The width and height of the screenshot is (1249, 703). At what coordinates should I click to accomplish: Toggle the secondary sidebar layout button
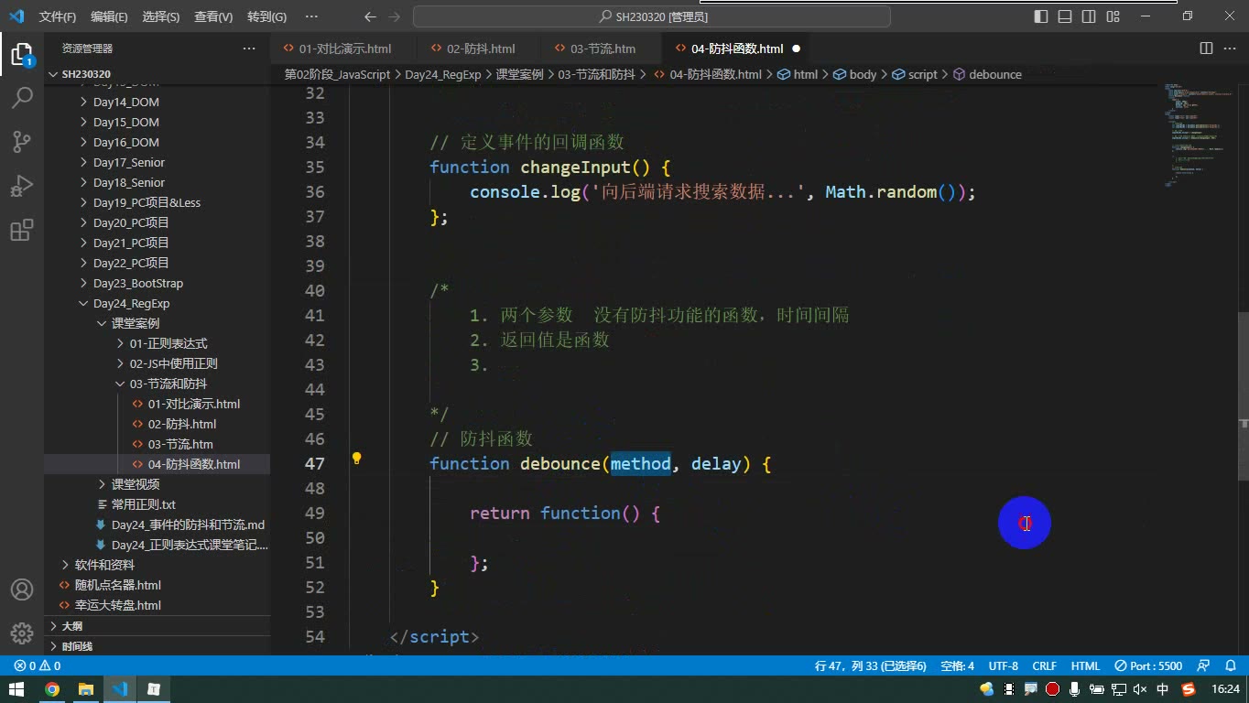click(1089, 16)
